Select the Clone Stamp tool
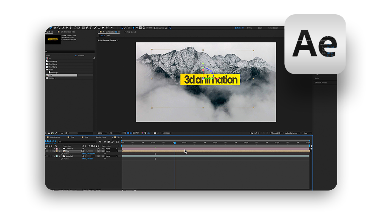382x215 pixels. coord(99,28)
